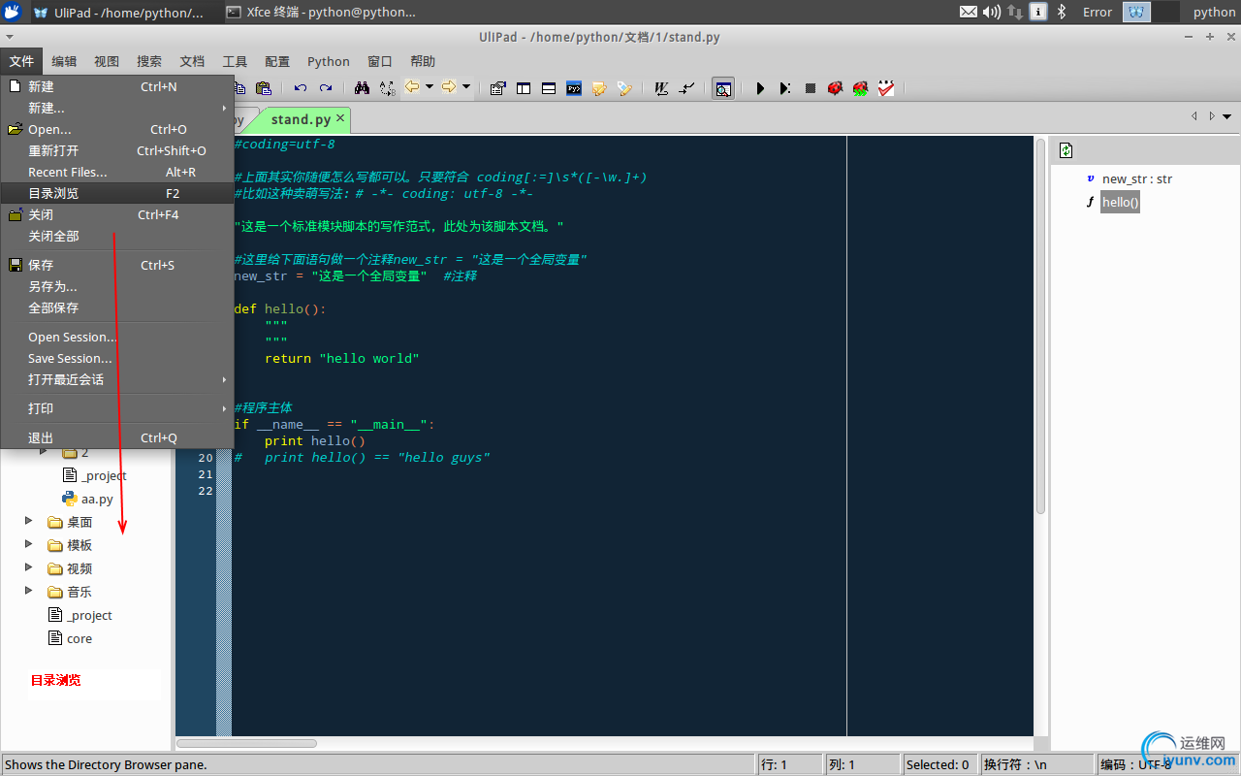Click the left tab-scroll arrow
1241x776 pixels.
coord(1194,116)
